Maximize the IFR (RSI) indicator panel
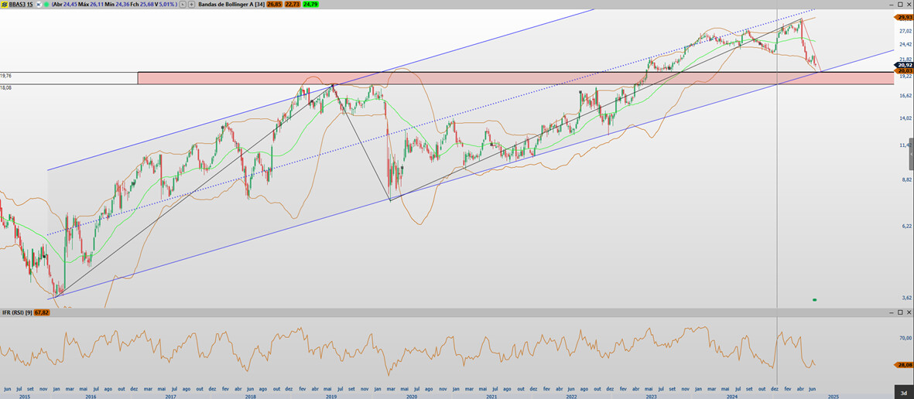914x399 pixels. pyautogui.click(x=899, y=312)
